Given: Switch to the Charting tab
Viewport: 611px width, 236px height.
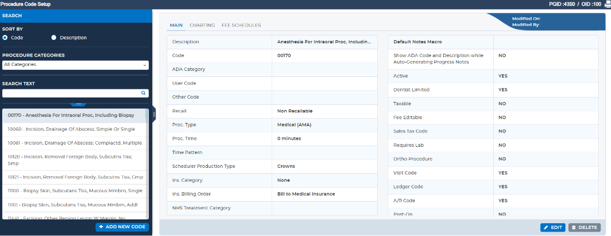Looking at the screenshot, I should [x=202, y=25].
